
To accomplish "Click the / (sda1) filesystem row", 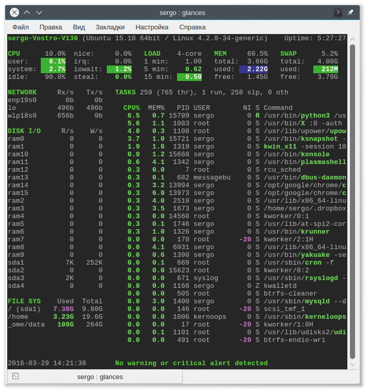I will click(55, 309).
